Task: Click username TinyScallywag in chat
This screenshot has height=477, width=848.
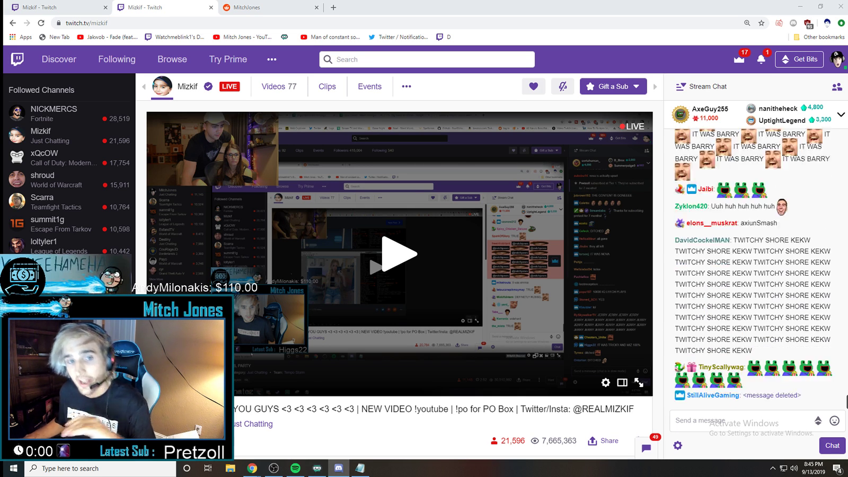Action: pos(721,367)
